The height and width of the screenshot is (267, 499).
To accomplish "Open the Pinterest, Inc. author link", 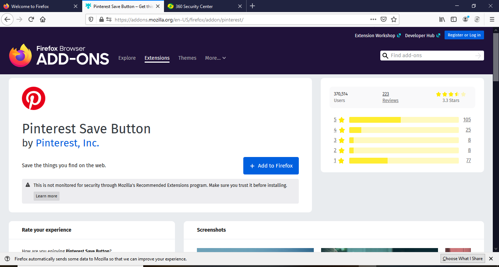I will coord(67,143).
